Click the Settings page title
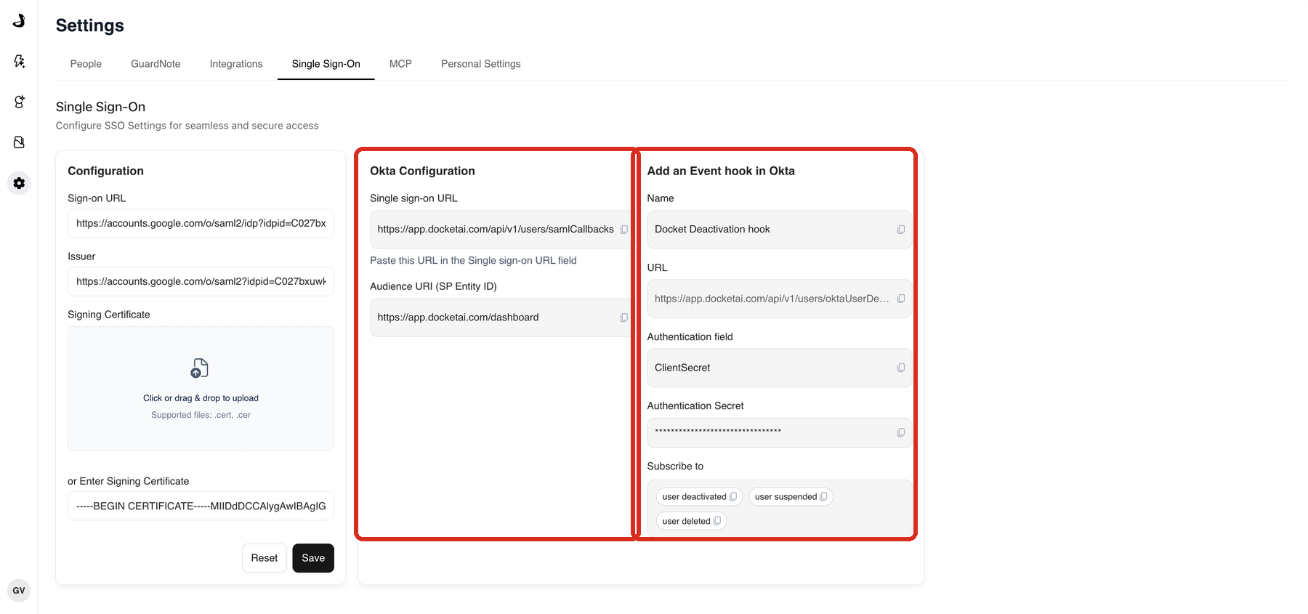Screen dimensions: 1308x614 pos(90,25)
